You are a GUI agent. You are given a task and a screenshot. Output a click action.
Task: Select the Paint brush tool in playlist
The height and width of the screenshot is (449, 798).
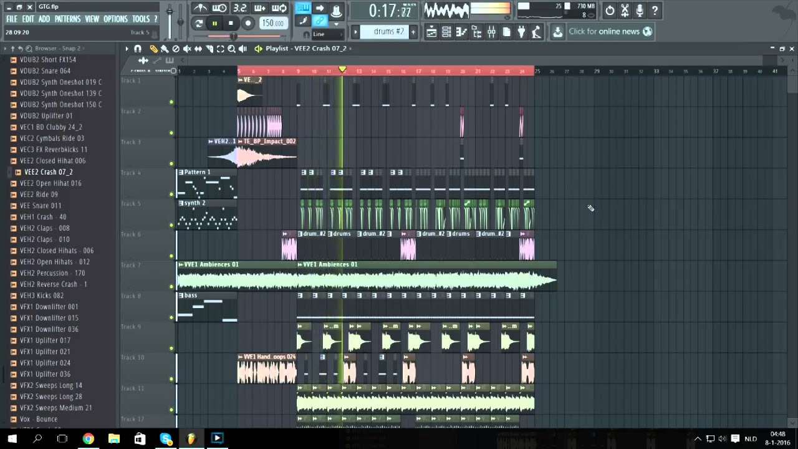(165, 49)
